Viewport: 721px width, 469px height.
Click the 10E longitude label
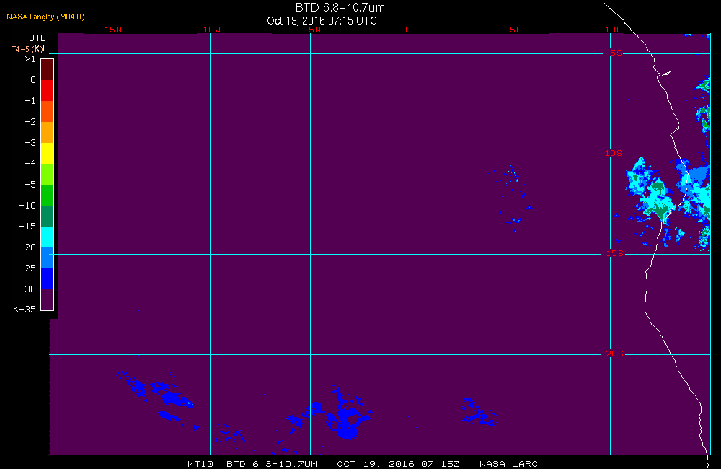click(x=613, y=30)
